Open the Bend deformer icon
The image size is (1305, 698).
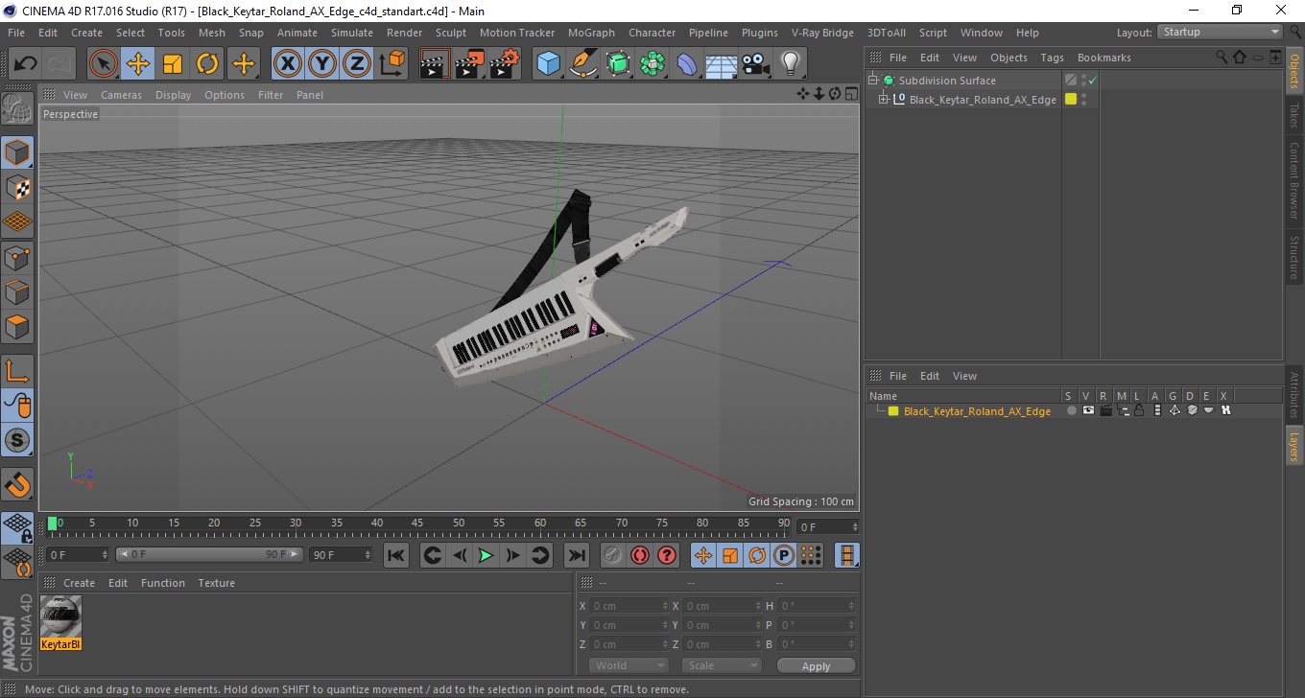click(x=687, y=64)
